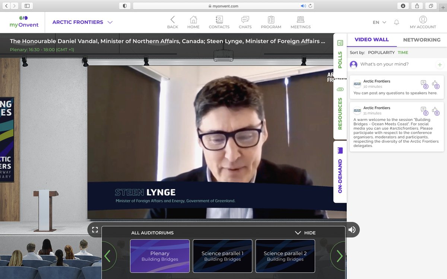This screenshot has height=279, width=447.
Task: Open comments on the 11 minutes post
Action: tap(424, 111)
